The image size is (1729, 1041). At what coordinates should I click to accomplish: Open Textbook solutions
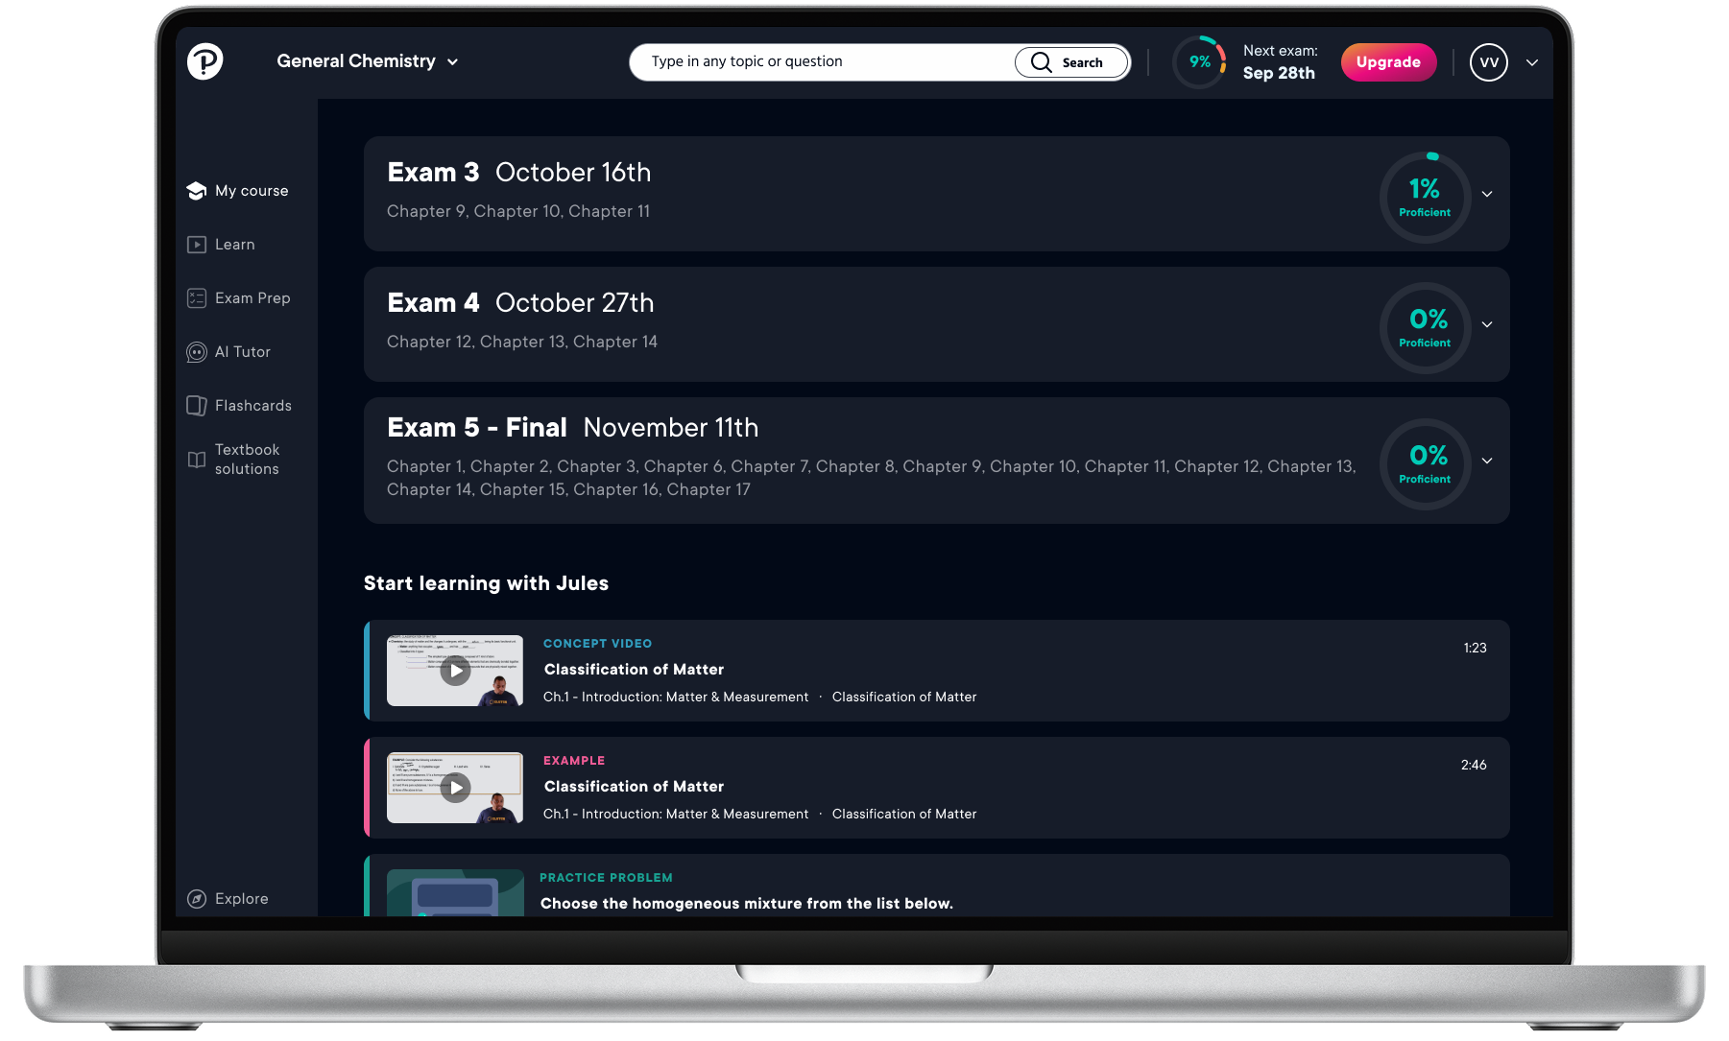(x=234, y=460)
